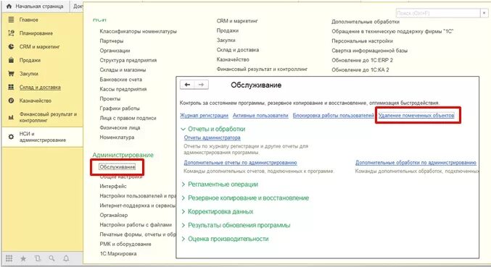Open Лица с правом подписи item
The width and height of the screenshot is (491, 267).
point(128,118)
